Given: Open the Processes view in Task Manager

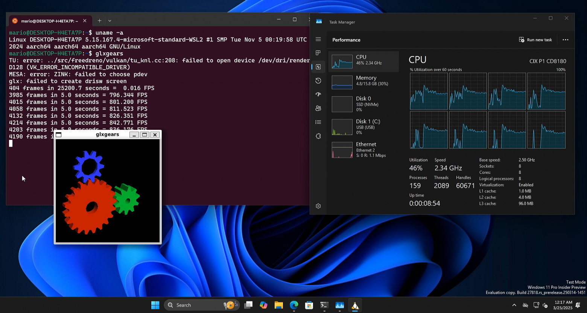Looking at the screenshot, I should pos(318,53).
